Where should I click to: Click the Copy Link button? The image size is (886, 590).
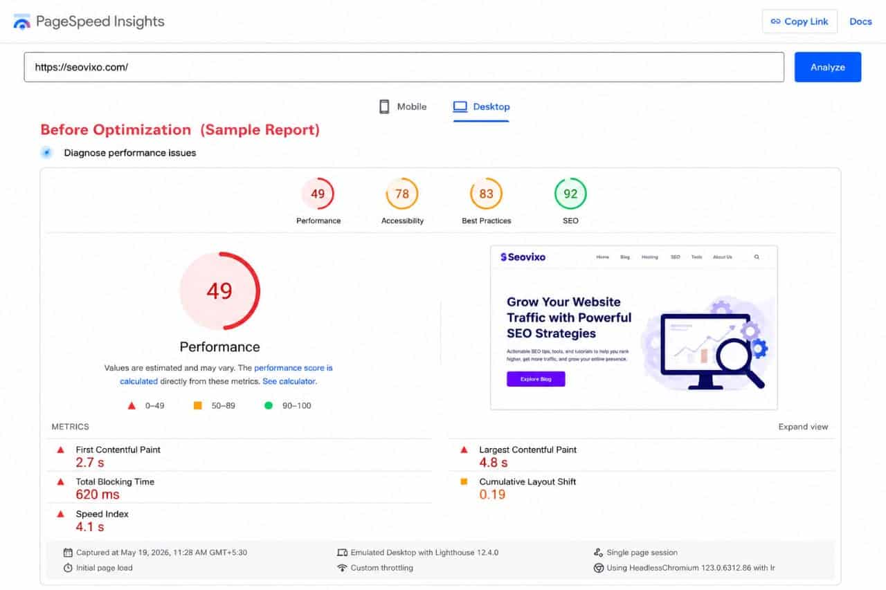(x=799, y=21)
